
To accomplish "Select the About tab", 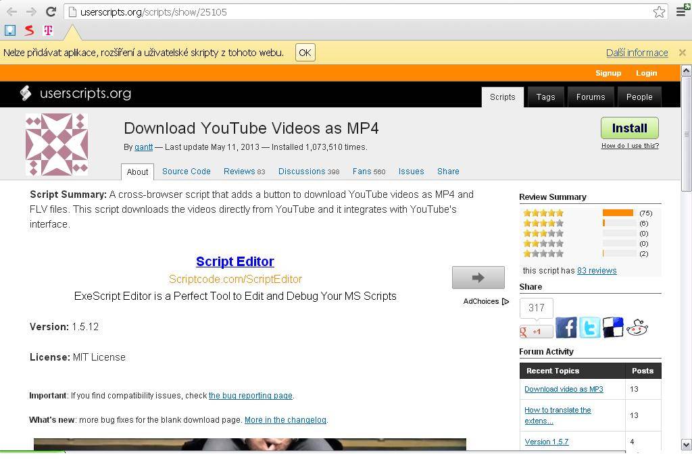I will tap(137, 172).
